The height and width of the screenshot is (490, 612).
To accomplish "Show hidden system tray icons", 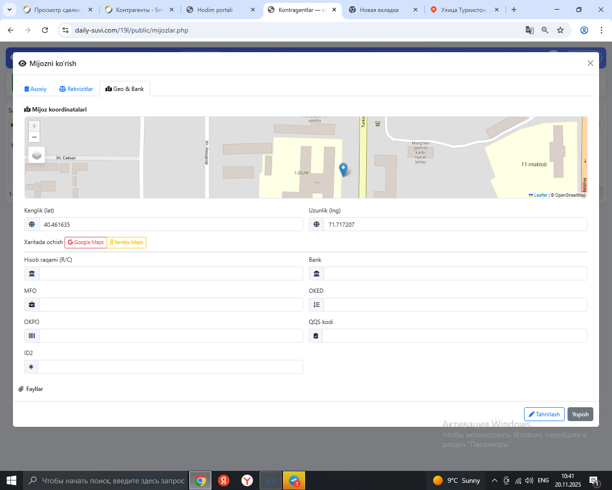I will [494, 480].
